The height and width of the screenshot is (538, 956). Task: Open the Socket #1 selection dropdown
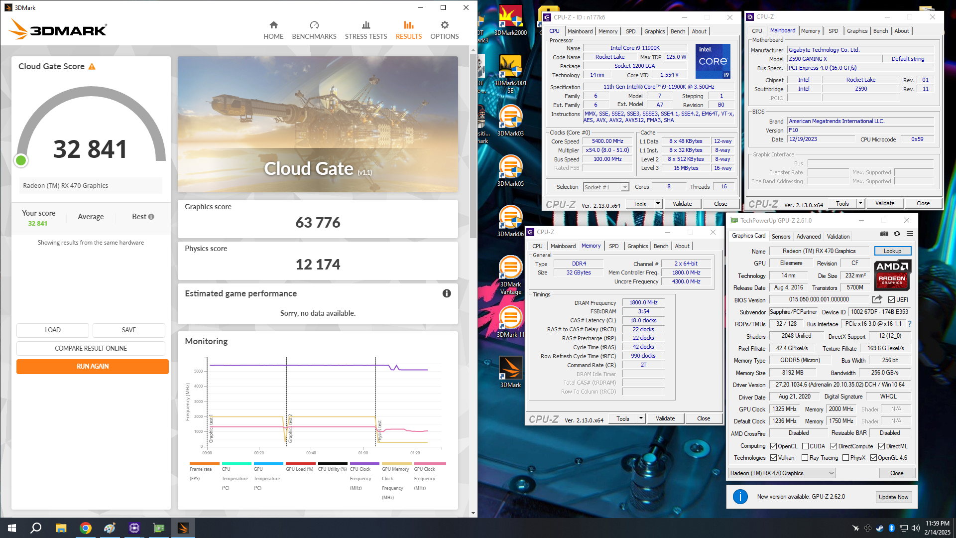coord(606,187)
